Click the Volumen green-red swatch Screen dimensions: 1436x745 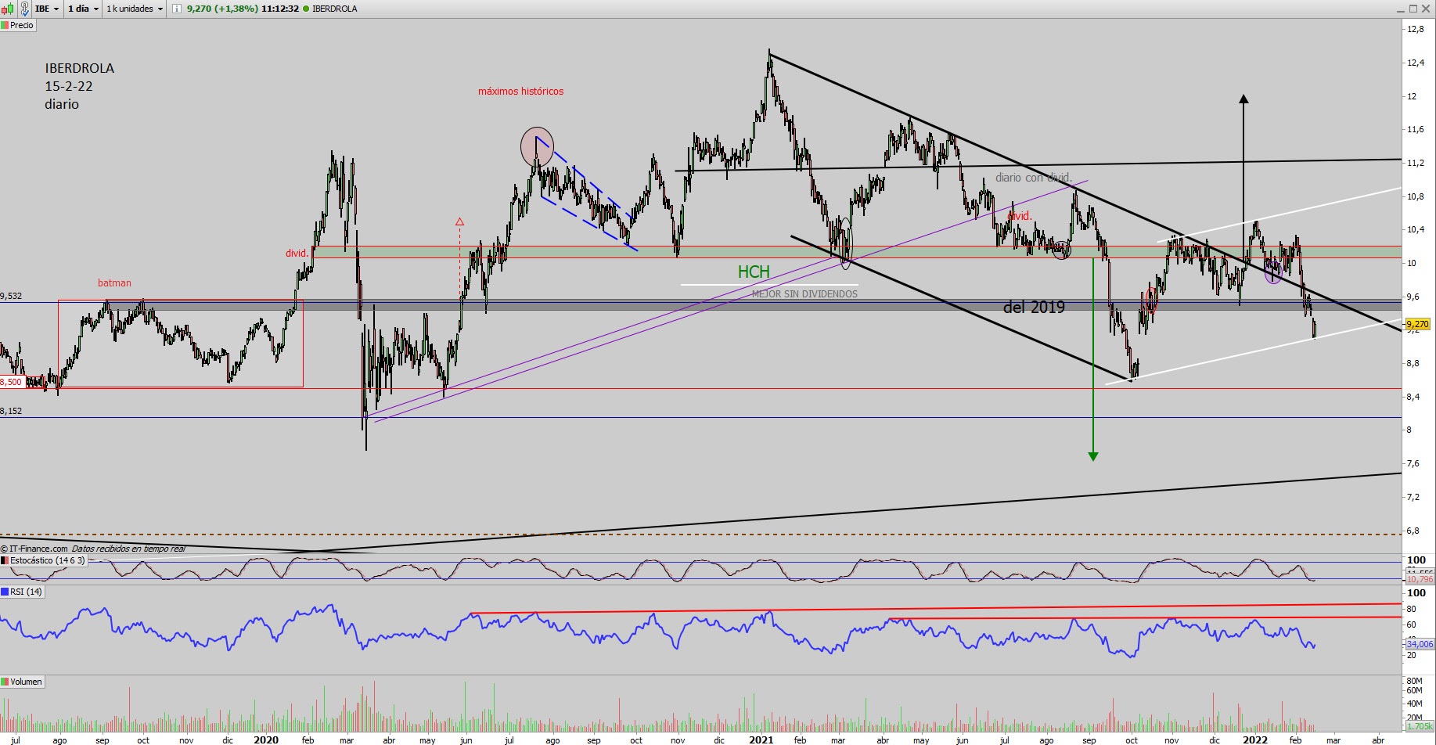(x=5, y=682)
